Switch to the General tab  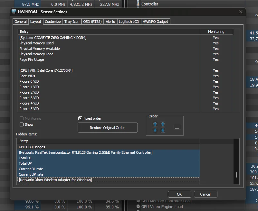point(21,22)
